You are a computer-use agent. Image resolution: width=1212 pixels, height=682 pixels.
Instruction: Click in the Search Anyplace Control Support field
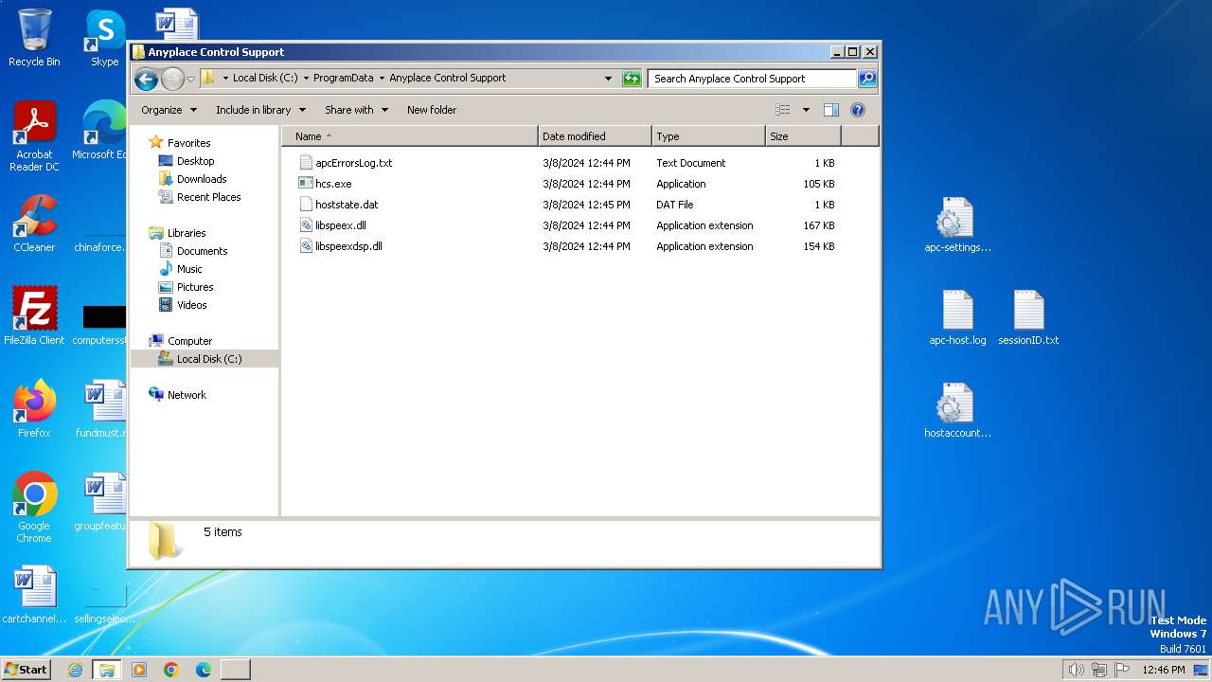752,79
